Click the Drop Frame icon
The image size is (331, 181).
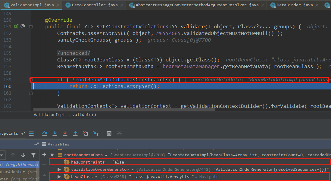[86, 133]
